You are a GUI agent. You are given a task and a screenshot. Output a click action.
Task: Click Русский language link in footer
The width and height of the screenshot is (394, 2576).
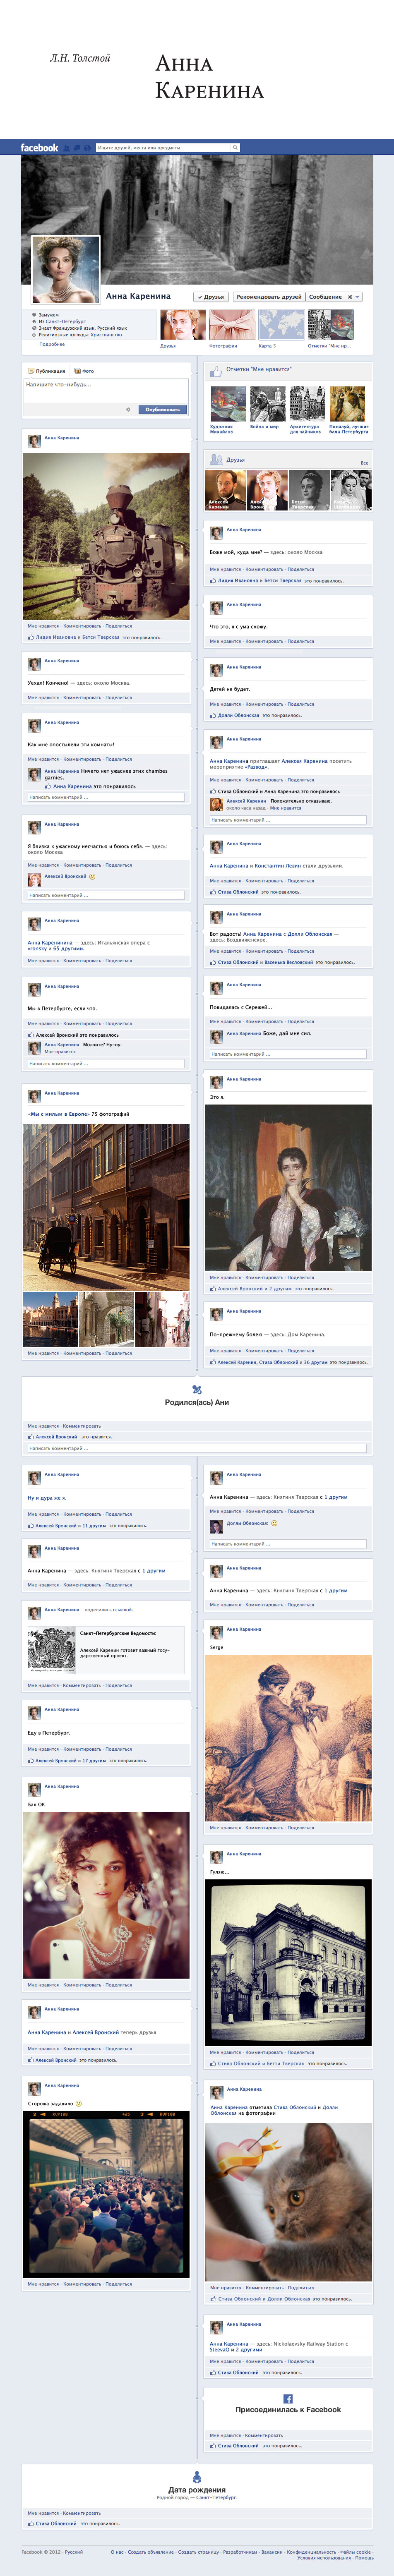pyautogui.click(x=74, y=2551)
